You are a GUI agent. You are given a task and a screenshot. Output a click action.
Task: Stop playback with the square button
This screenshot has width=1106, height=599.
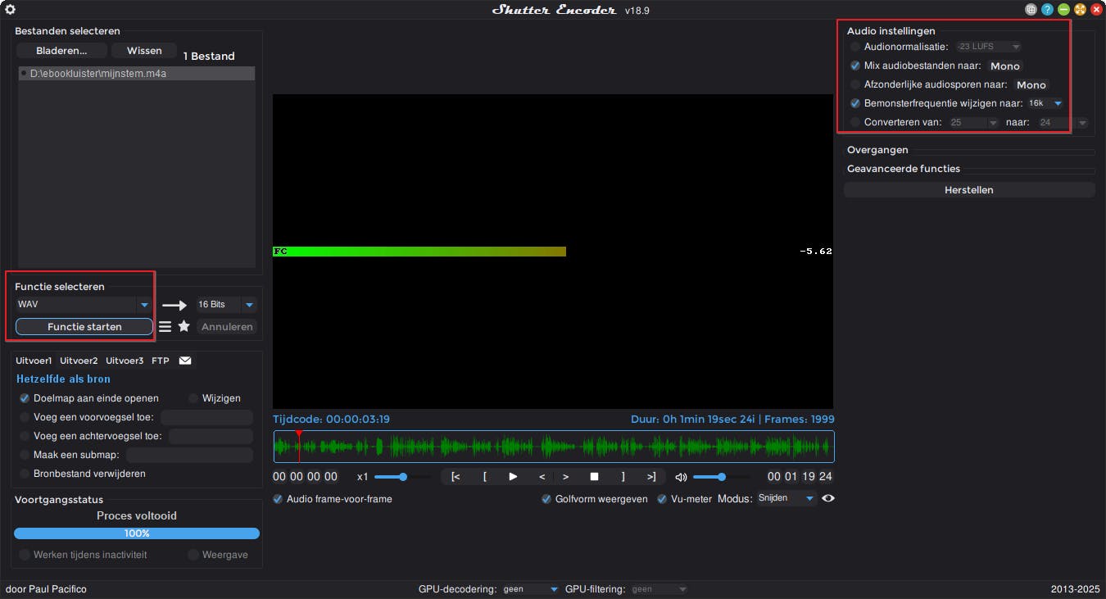[595, 476]
